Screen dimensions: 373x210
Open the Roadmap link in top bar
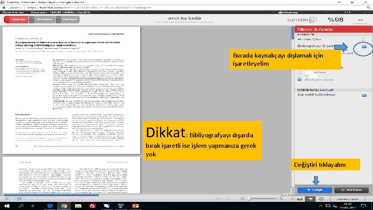pos(288,12)
